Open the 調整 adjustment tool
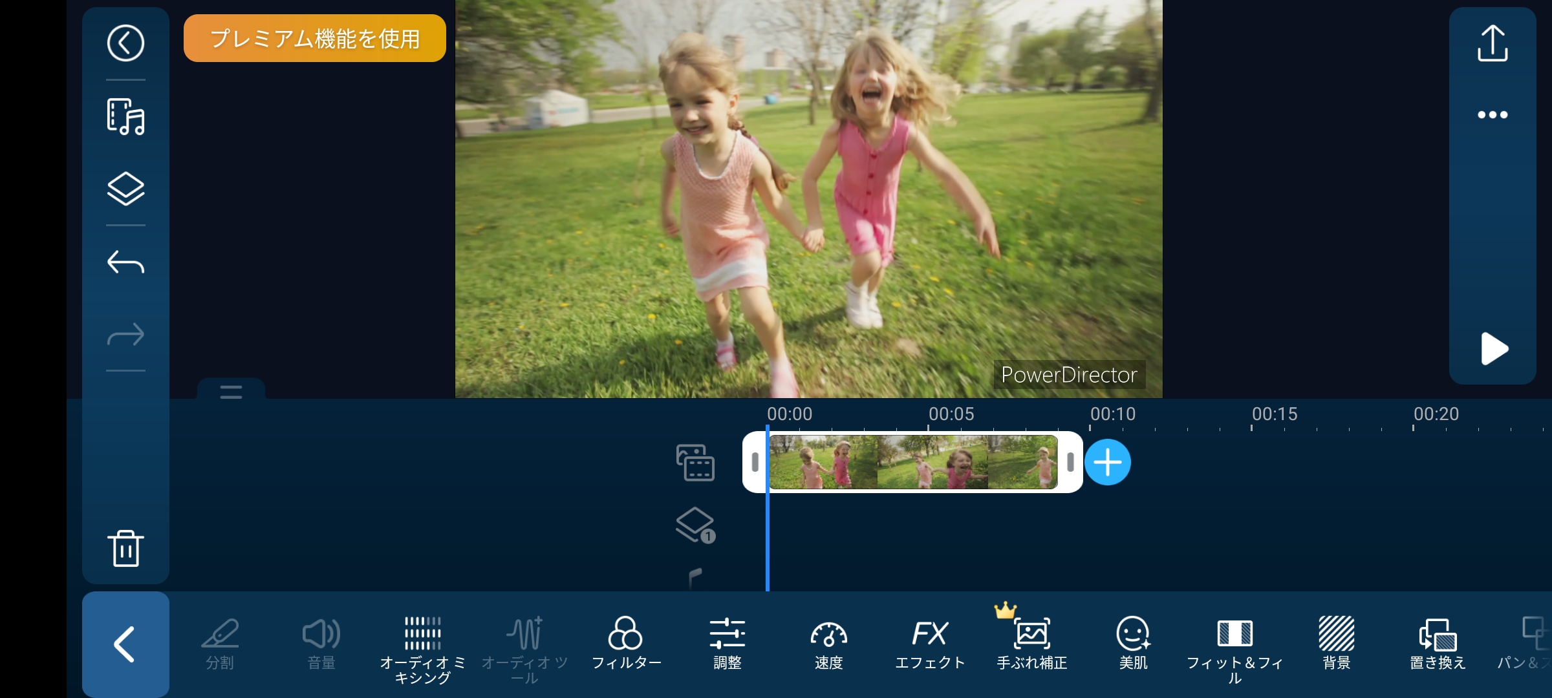 coord(727,644)
